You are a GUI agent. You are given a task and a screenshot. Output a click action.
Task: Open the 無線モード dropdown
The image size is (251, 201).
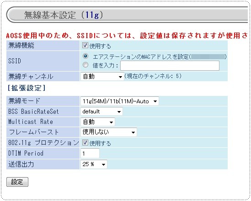pos(120,101)
